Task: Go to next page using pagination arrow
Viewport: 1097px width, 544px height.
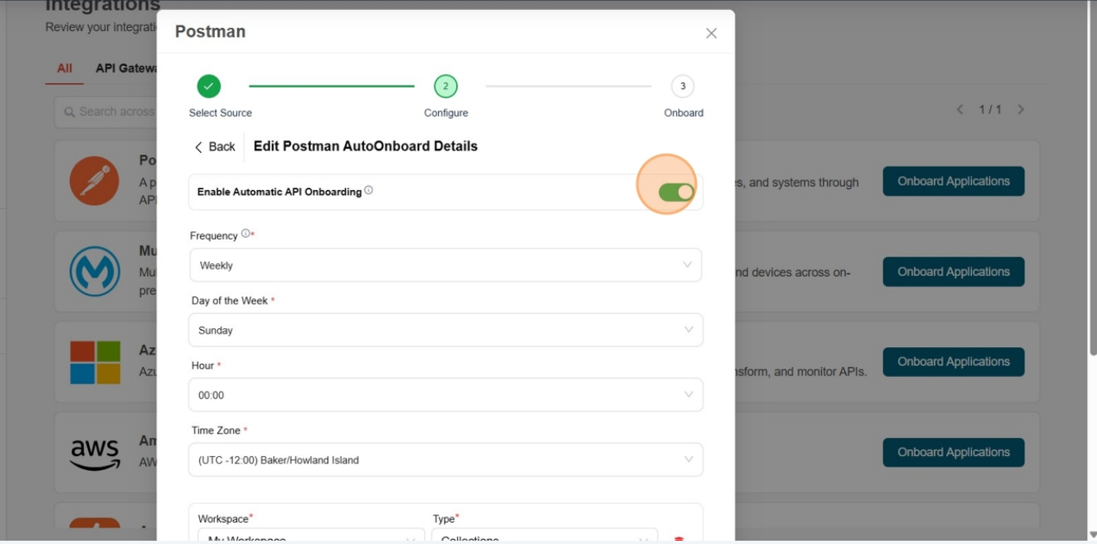Action: click(1020, 109)
